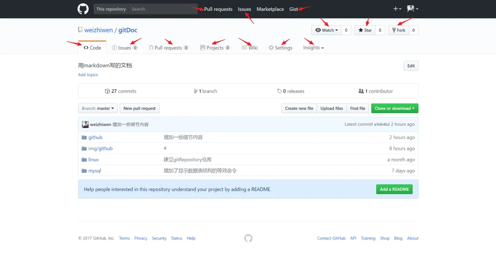Click the weizhiwen commit author name
The image size is (496, 265).
(x=101, y=124)
